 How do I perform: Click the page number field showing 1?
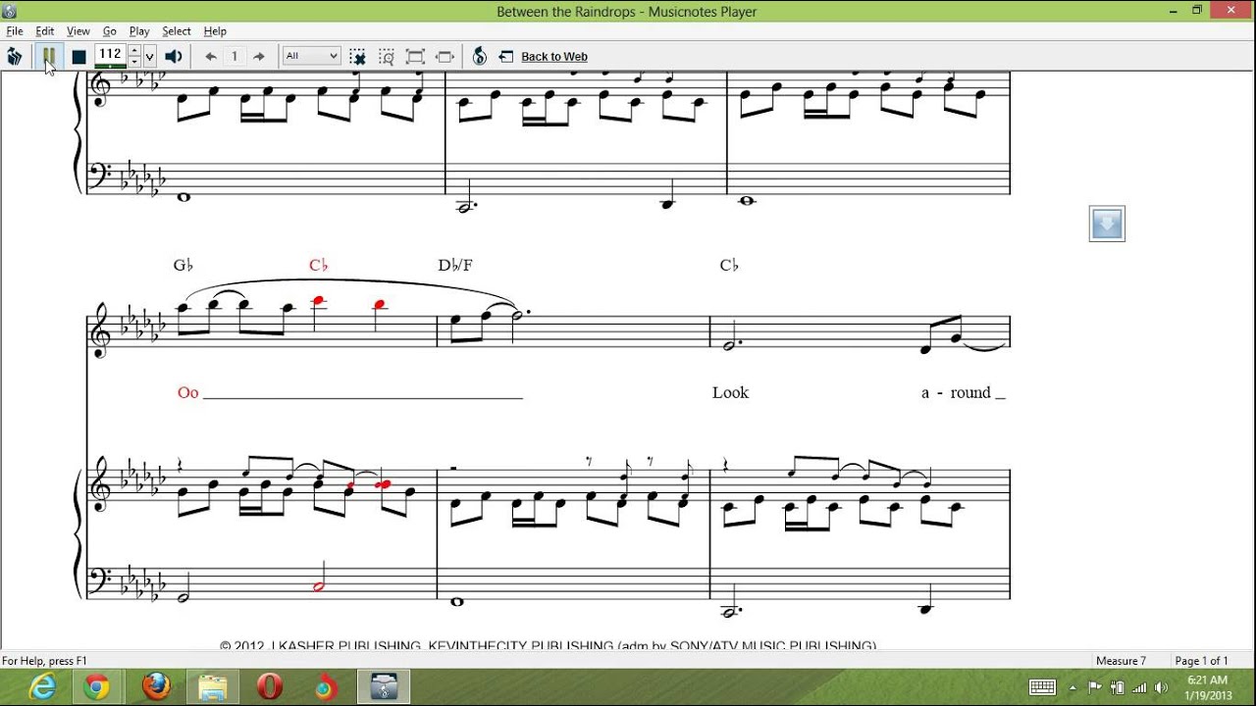click(235, 57)
